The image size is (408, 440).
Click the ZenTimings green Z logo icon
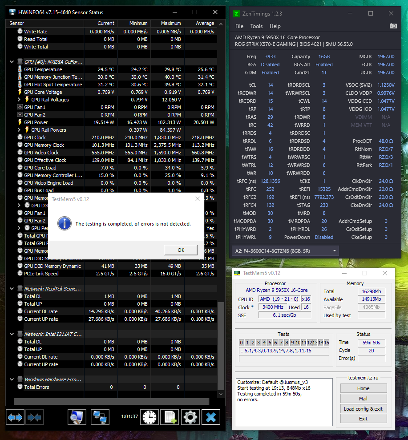click(237, 13)
